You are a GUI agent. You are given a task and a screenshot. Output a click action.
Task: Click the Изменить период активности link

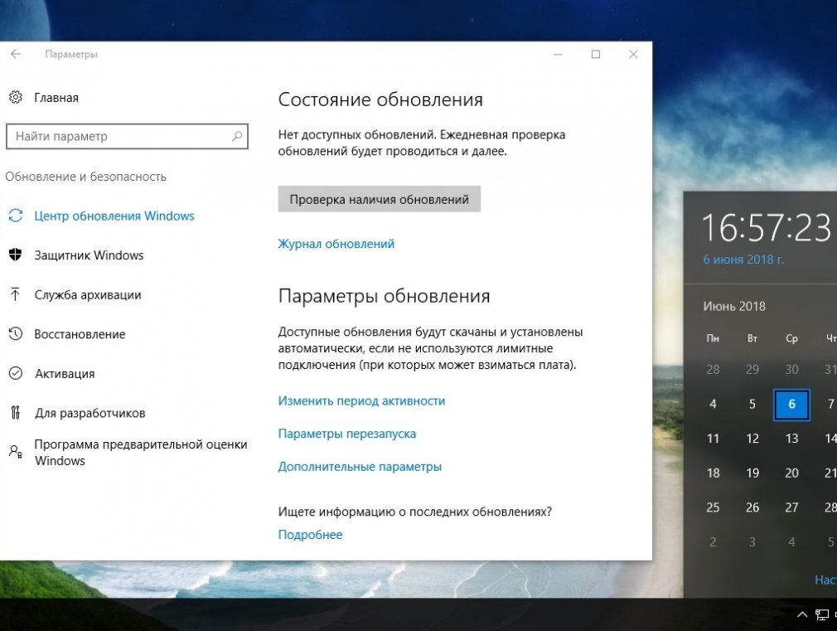pos(361,401)
